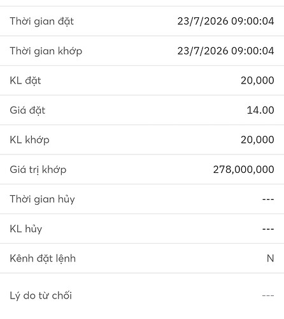Select the Thời gian đặt label

pos(41,22)
